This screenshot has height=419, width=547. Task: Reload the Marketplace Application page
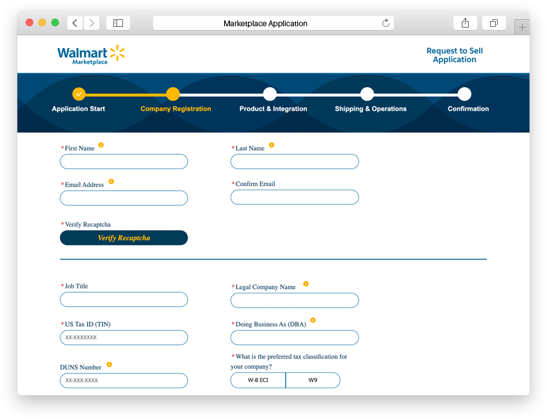coord(386,23)
